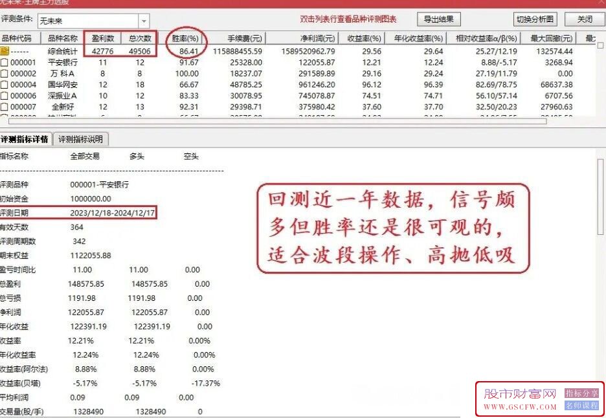Click the 导出结果 button

pos(439,19)
